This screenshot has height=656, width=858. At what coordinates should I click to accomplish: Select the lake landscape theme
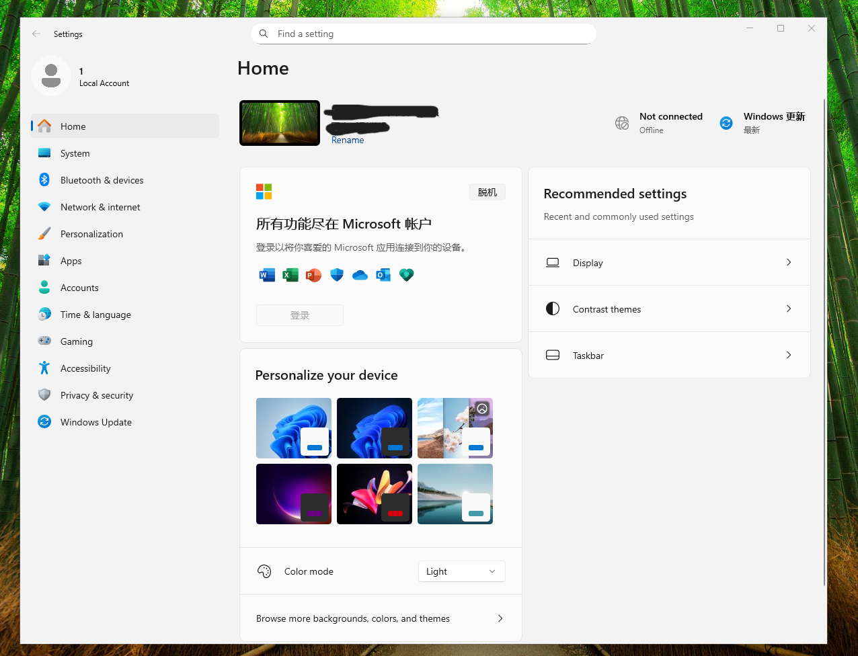[x=455, y=494]
